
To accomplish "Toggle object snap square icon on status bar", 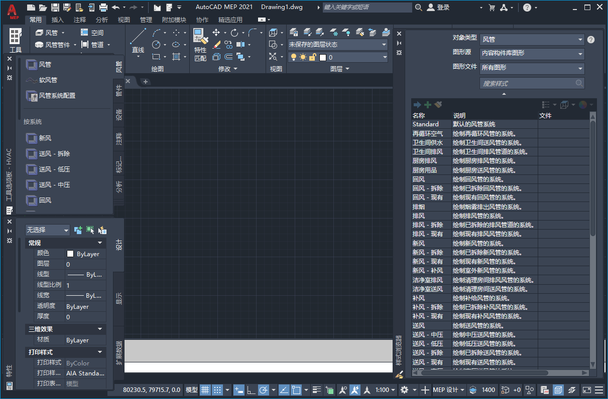I will pos(296,389).
